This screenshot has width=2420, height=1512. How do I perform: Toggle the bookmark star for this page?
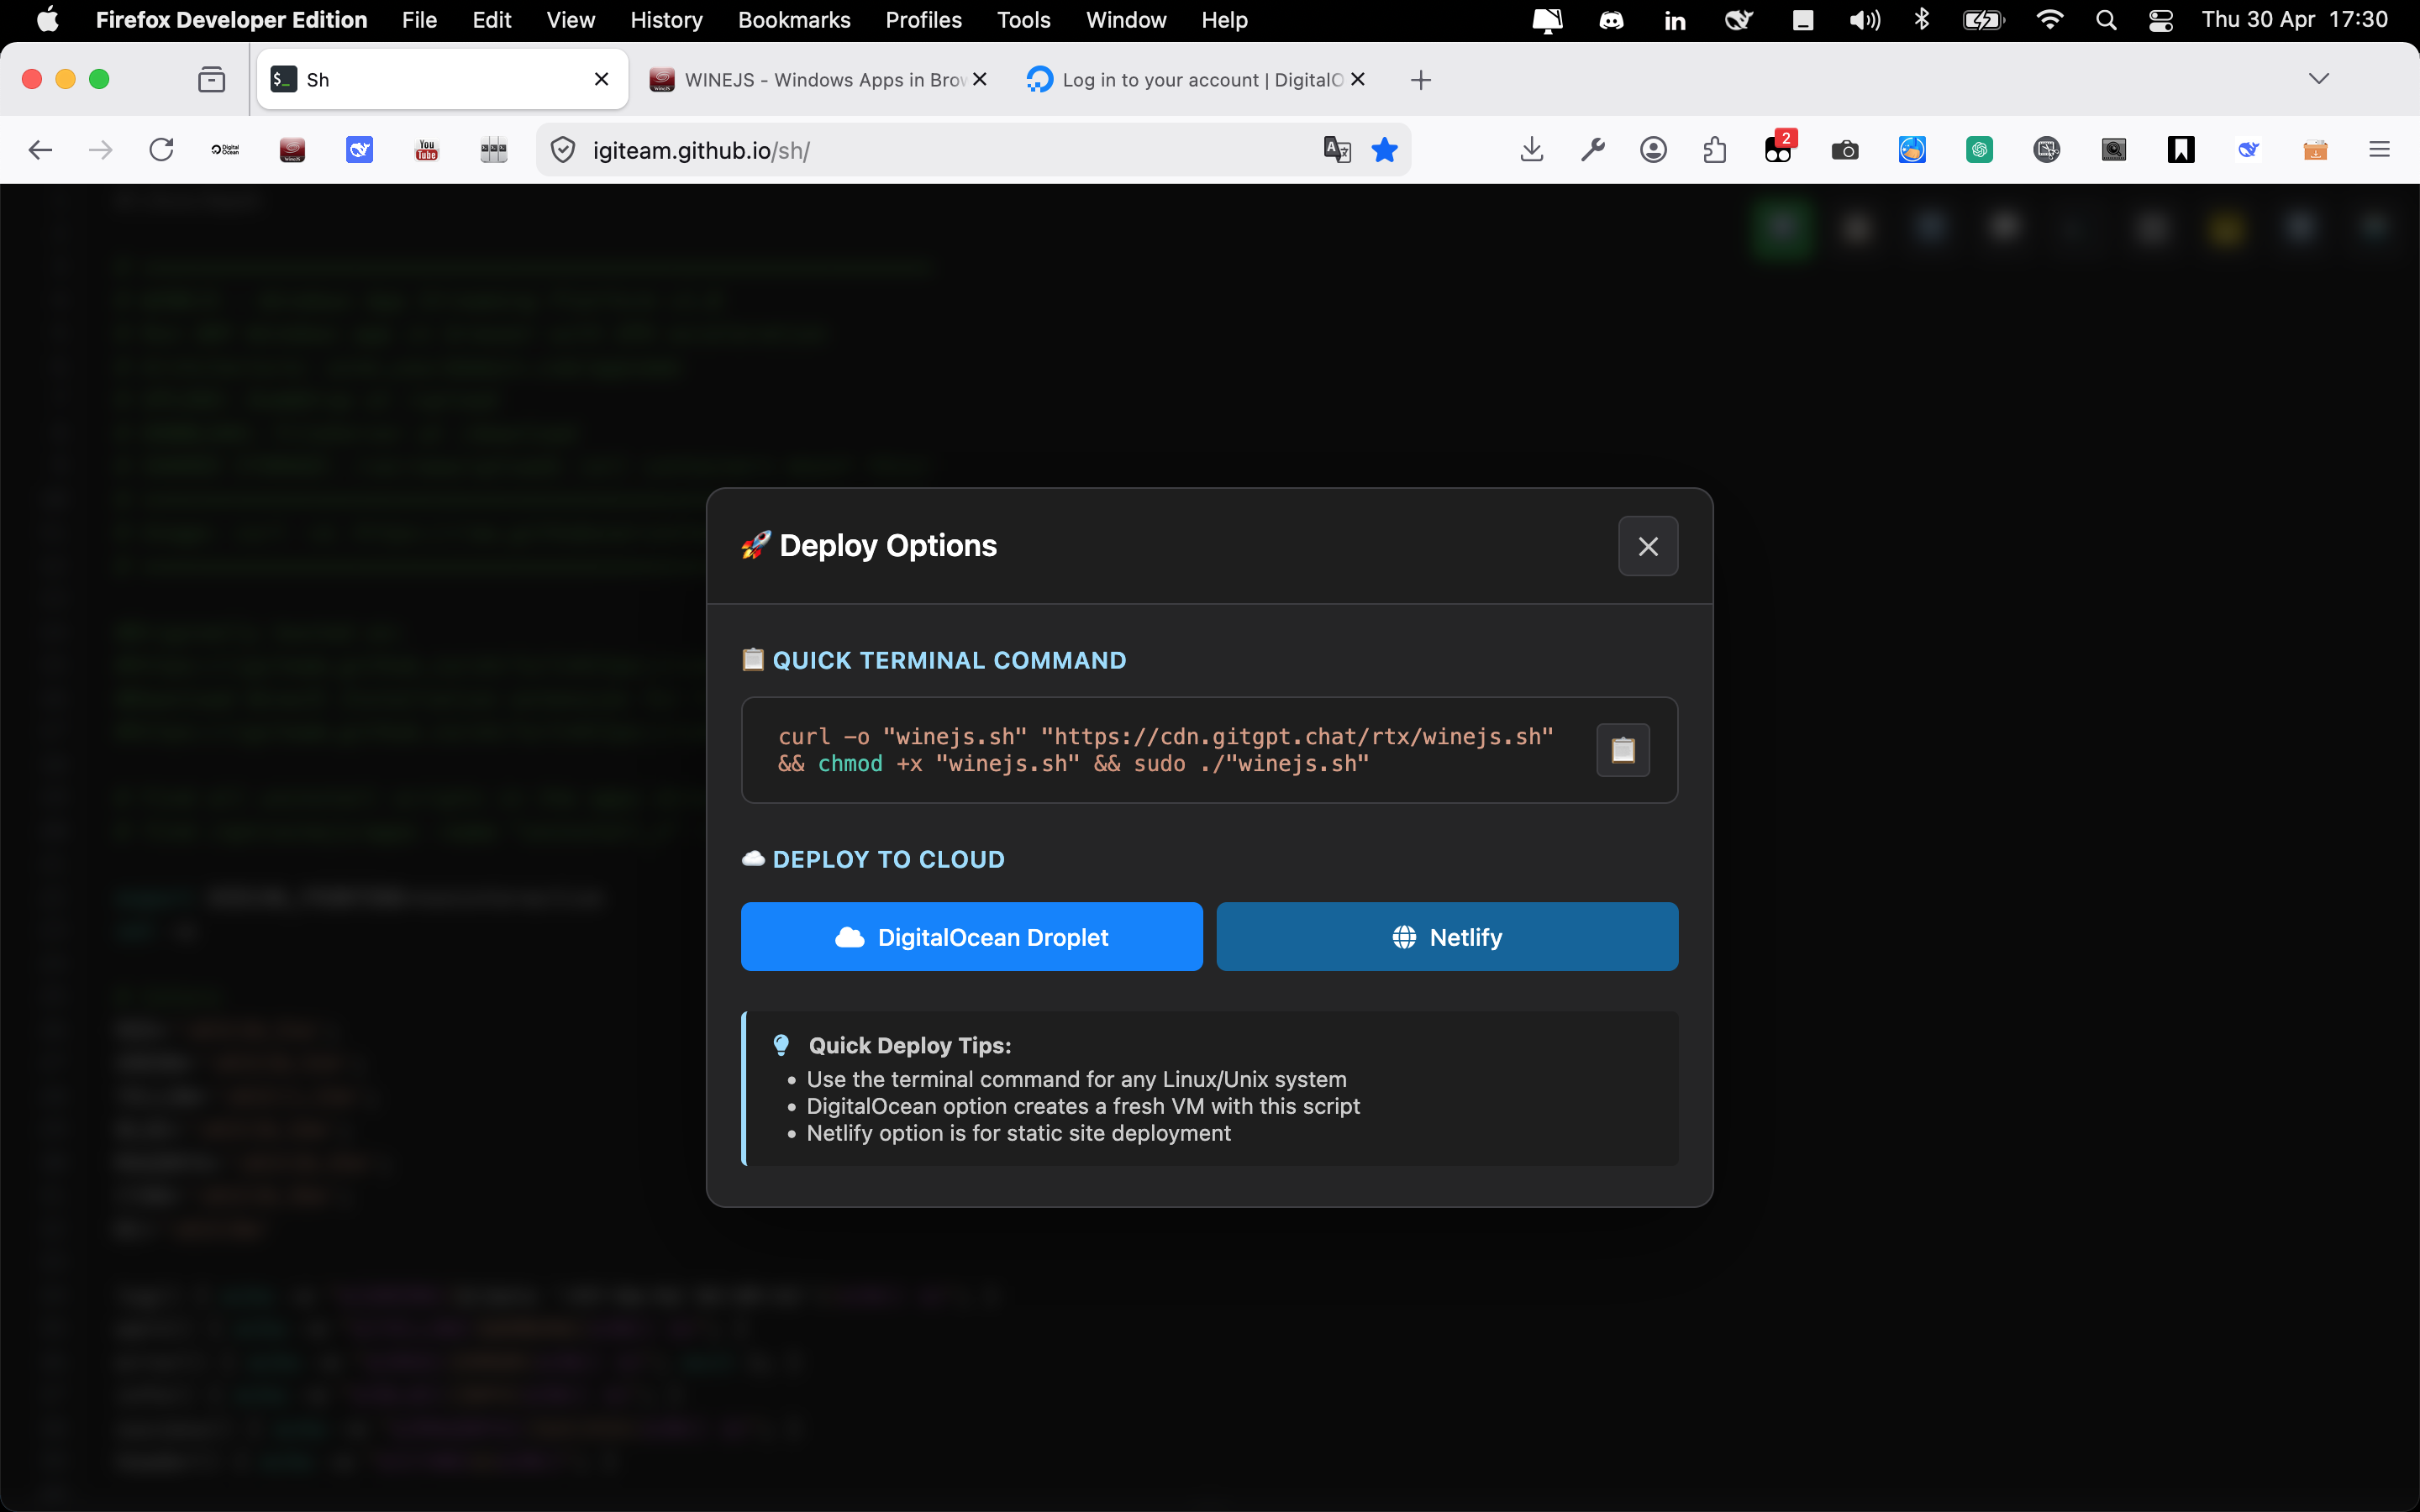[1385, 150]
